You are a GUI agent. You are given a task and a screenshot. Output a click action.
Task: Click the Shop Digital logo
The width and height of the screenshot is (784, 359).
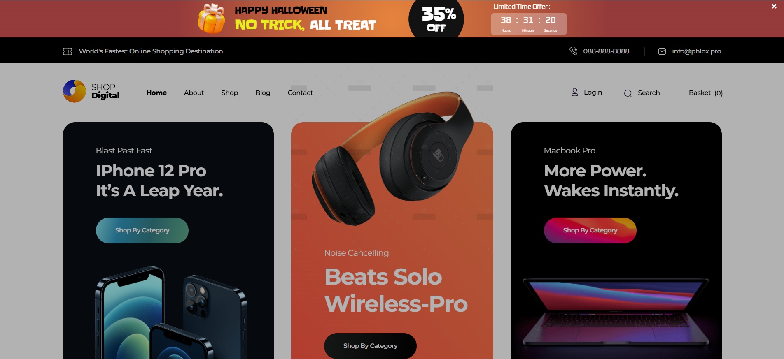click(91, 91)
